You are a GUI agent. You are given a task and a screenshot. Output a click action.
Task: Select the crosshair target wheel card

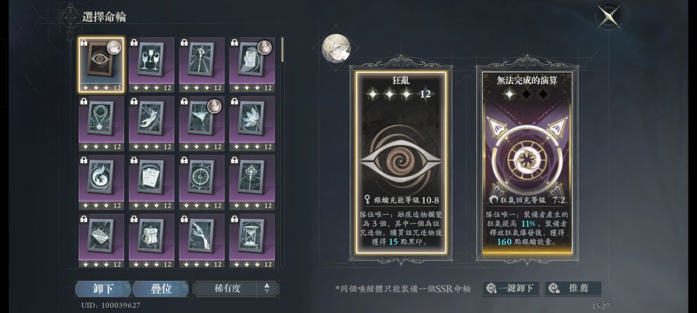point(201,183)
